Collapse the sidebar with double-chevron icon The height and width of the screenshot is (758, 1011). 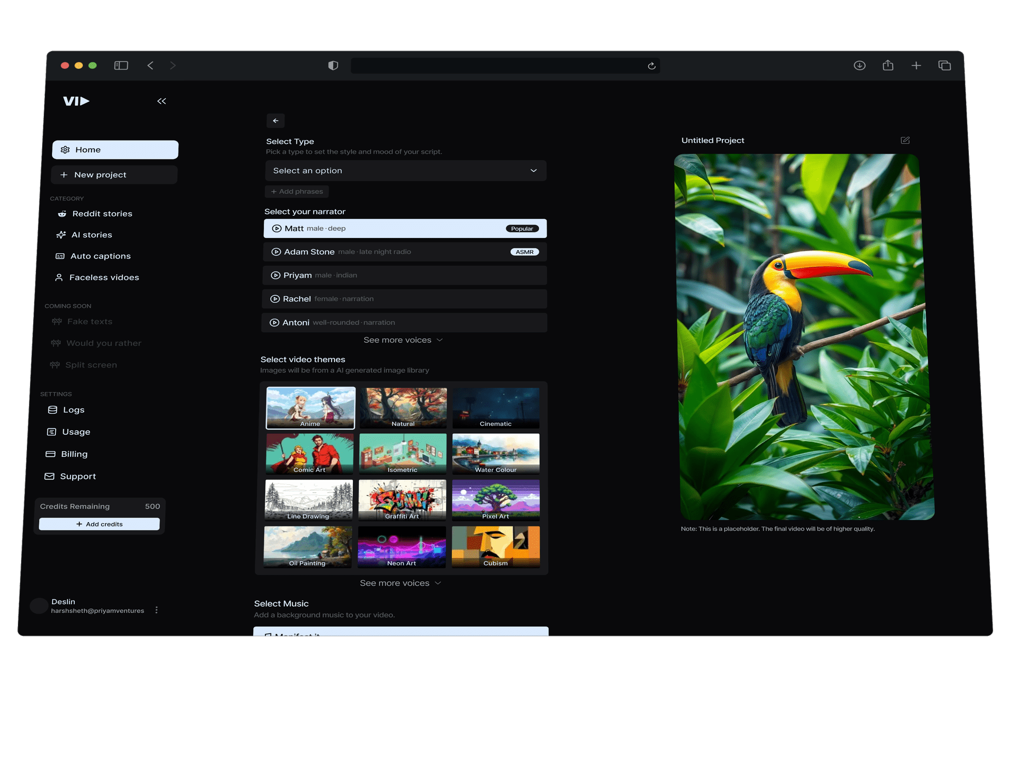click(x=162, y=101)
